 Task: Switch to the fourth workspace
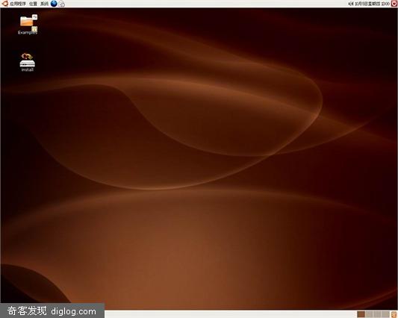point(385,314)
